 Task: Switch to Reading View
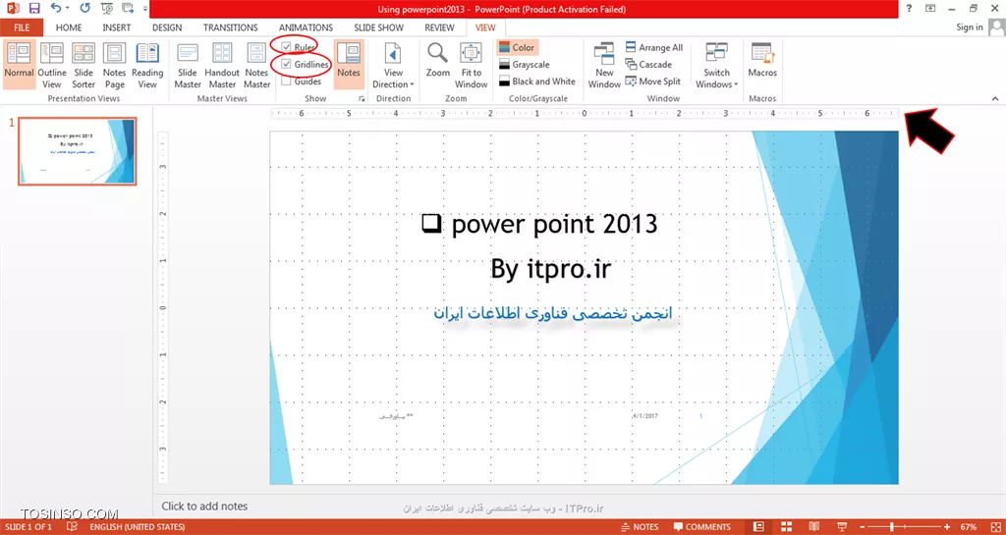147,65
